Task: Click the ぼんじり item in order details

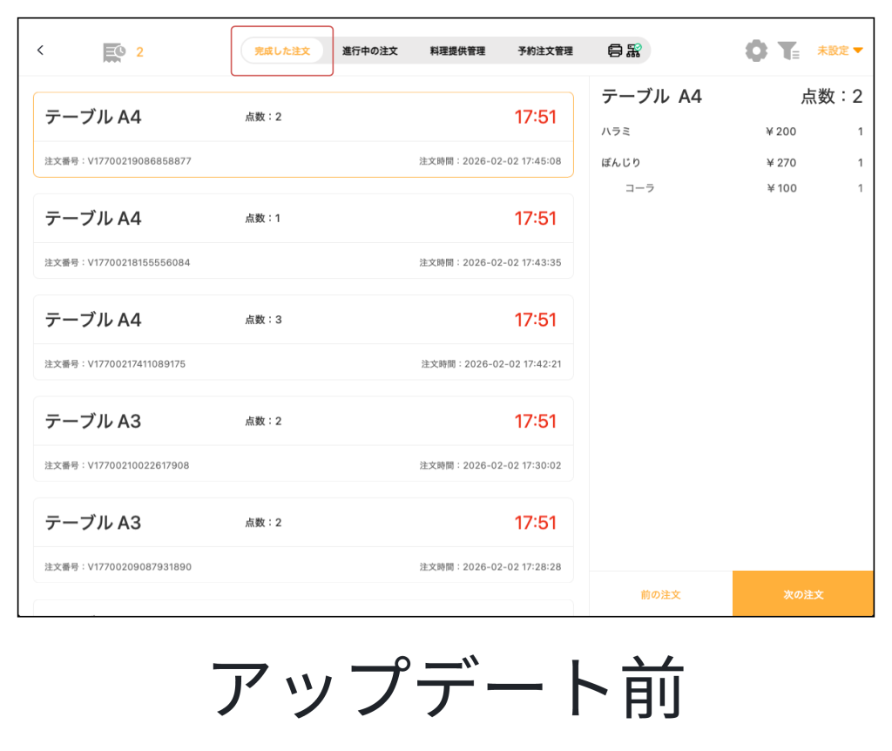Action: click(621, 163)
